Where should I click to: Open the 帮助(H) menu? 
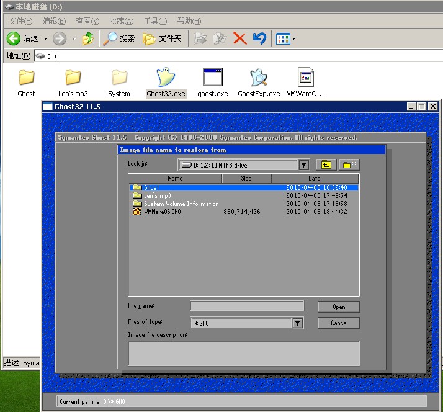pos(189,21)
